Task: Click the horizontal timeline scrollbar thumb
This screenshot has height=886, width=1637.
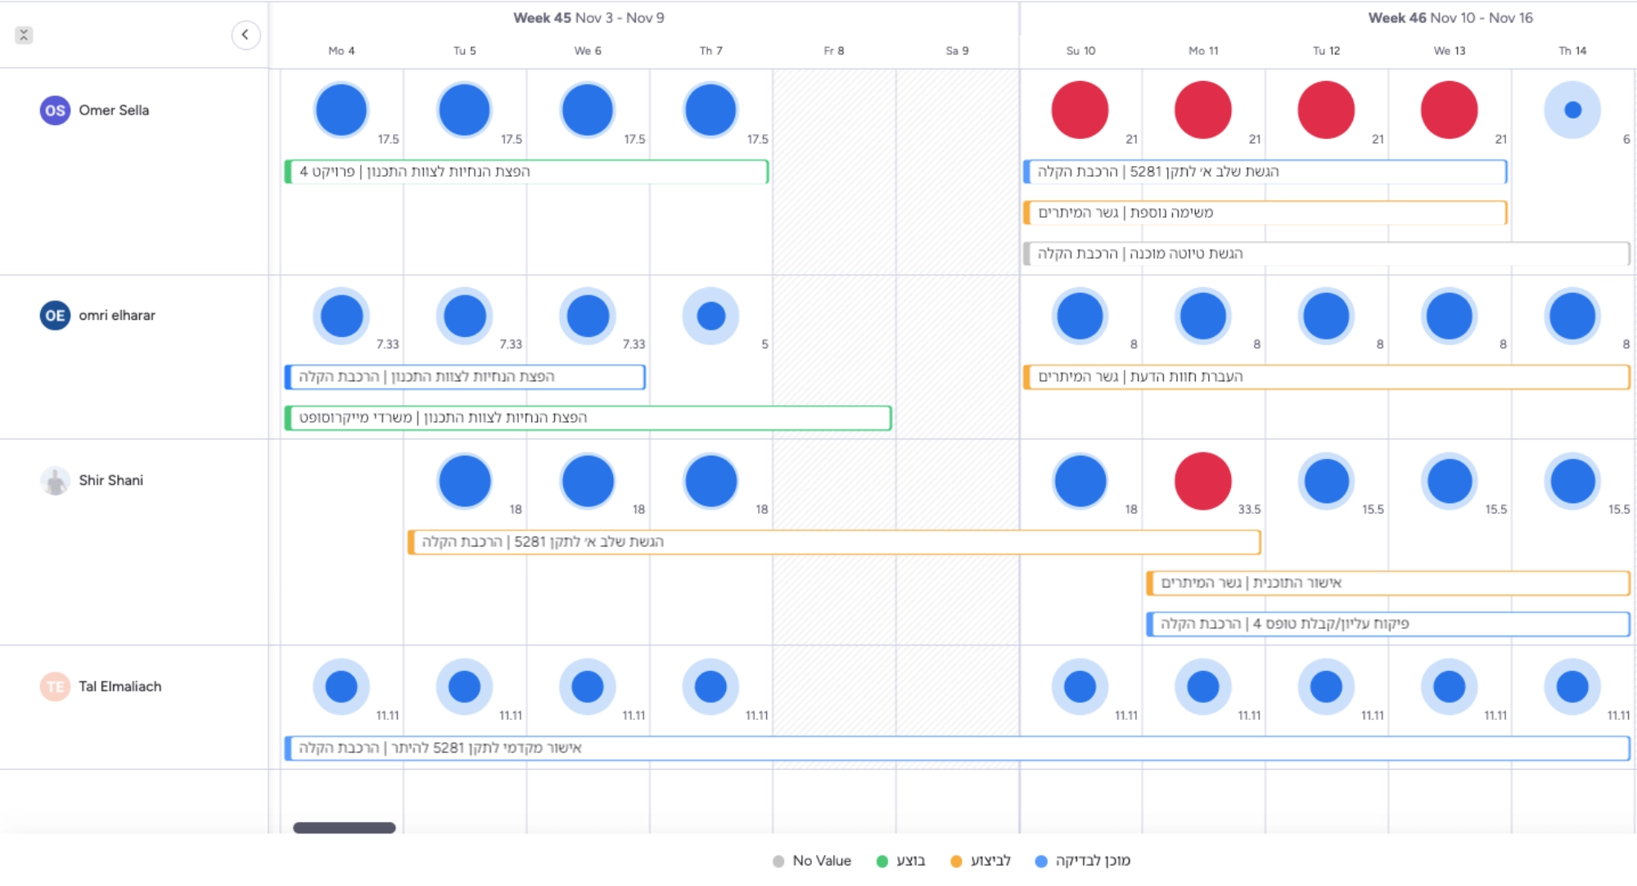Action: pos(345,828)
